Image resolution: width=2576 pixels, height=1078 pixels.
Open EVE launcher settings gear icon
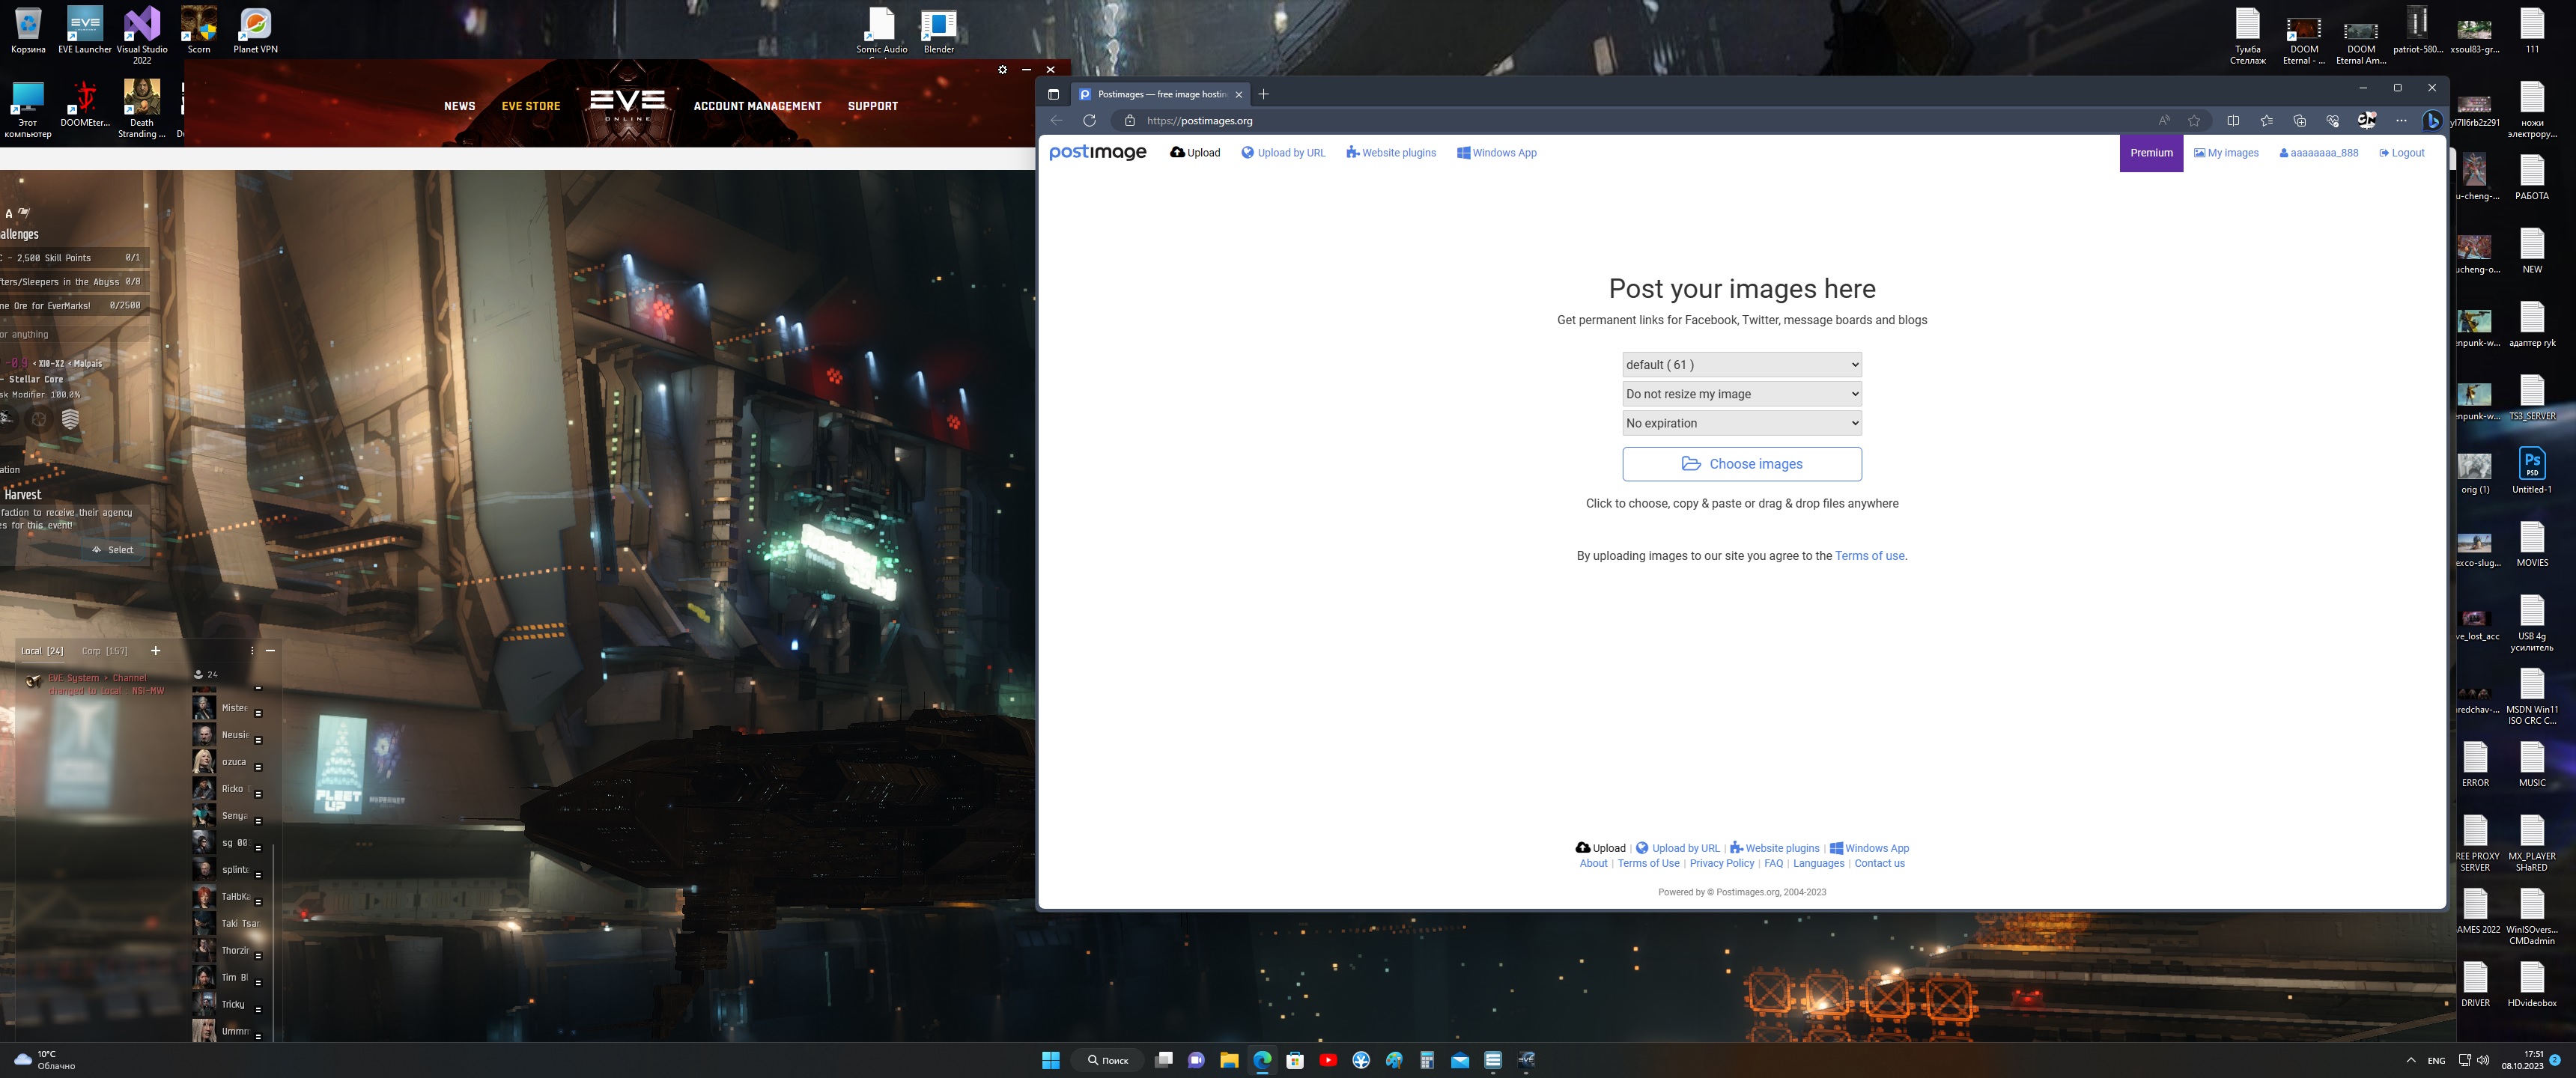(1002, 70)
